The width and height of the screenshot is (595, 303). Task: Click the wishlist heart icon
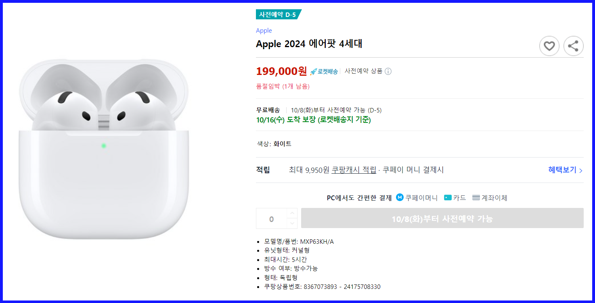pyautogui.click(x=549, y=46)
